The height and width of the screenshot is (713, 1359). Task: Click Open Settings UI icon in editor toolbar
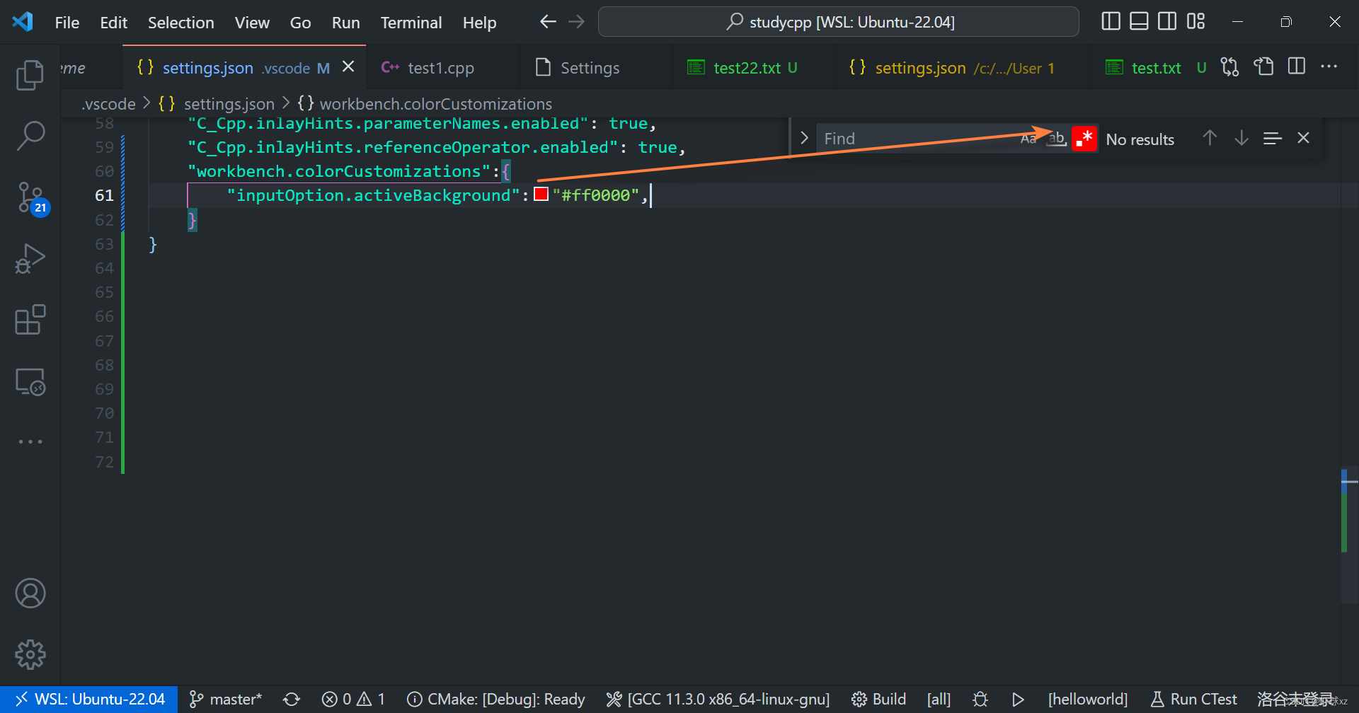pyautogui.click(x=1263, y=67)
